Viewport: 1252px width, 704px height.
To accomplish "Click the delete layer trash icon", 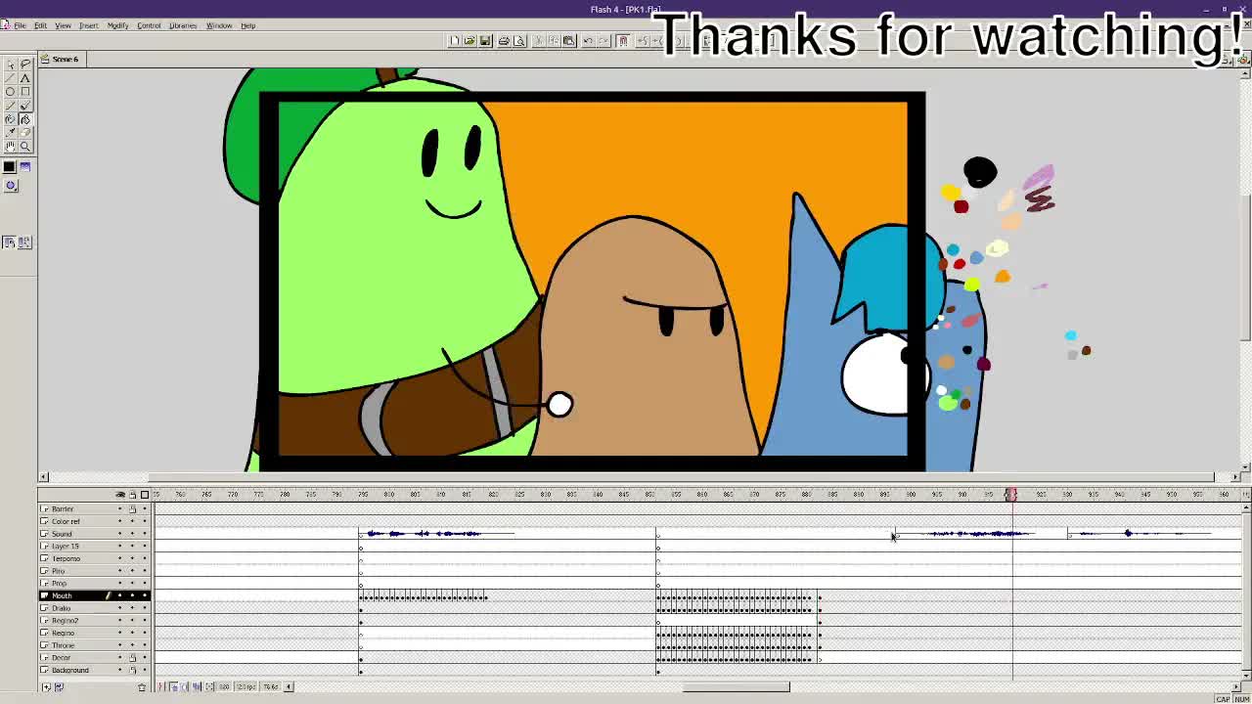I will click(x=142, y=687).
